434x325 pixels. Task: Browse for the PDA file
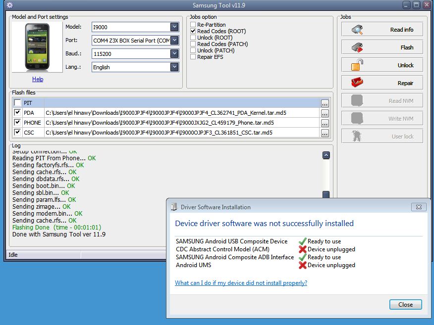325,113
